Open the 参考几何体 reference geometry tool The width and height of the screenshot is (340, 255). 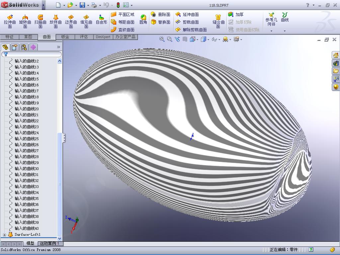[271, 20]
